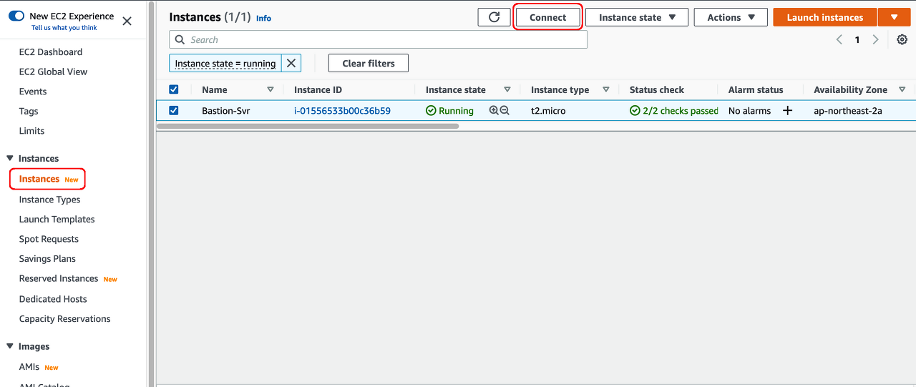Open Spot Requests page
The height and width of the screenshot is (387, 916).
[49, 239]
